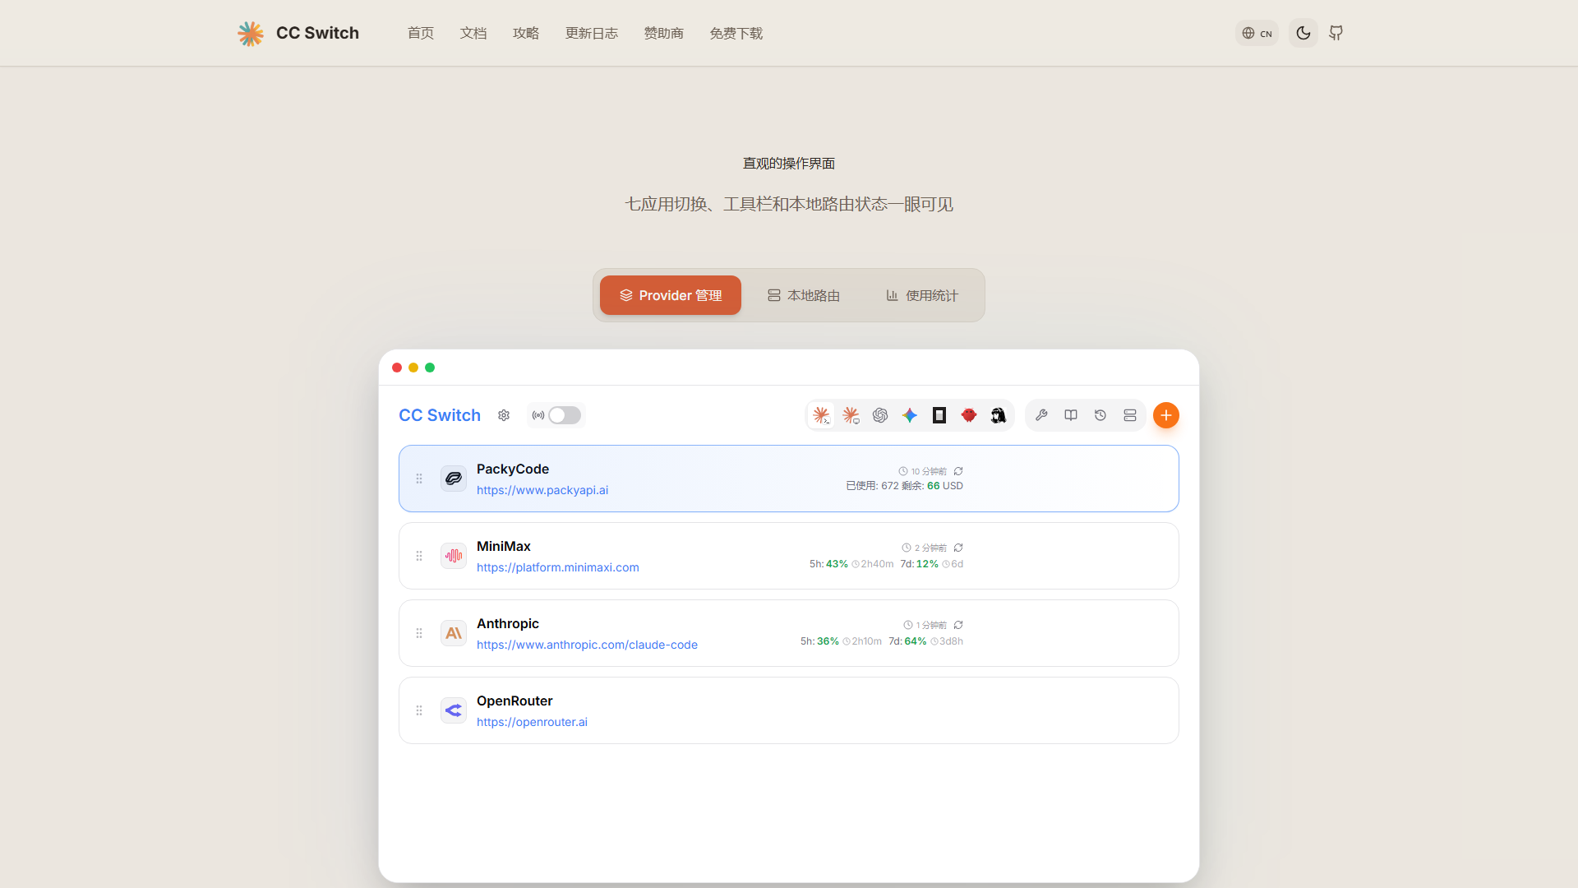Select the OpenRouter provider card
Screen dimensions: 1578x888
pyautogui.click(x=789, y=710)
